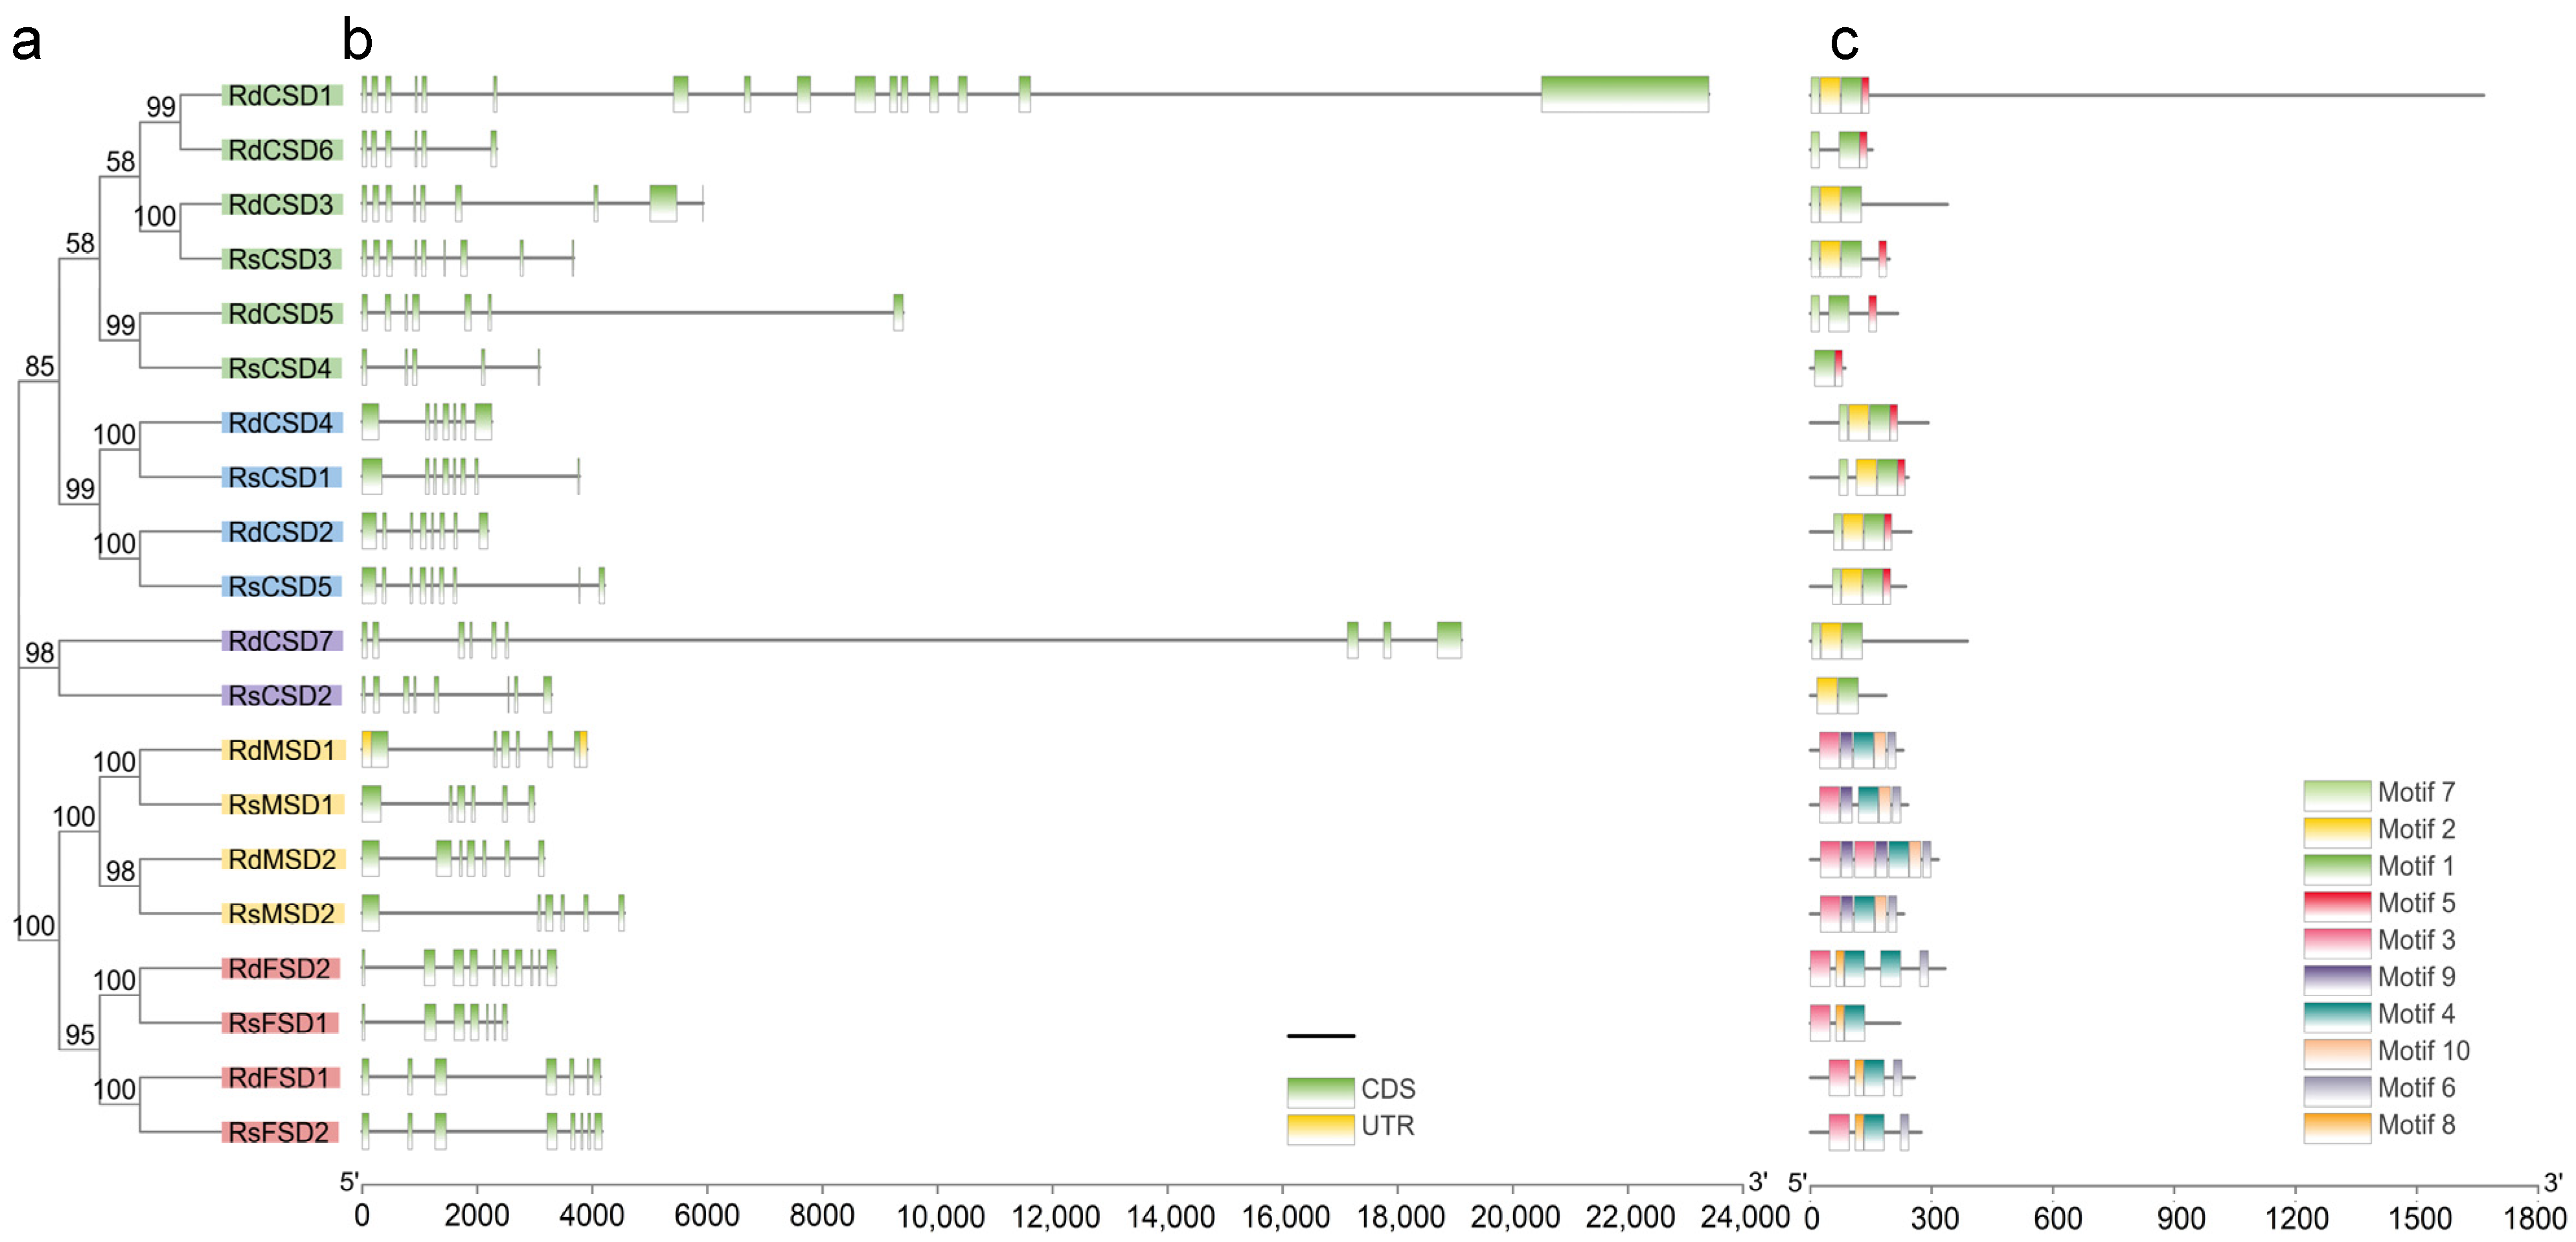
Task: Click the 300 tick on motif axis
Action: point(1934,1218)
